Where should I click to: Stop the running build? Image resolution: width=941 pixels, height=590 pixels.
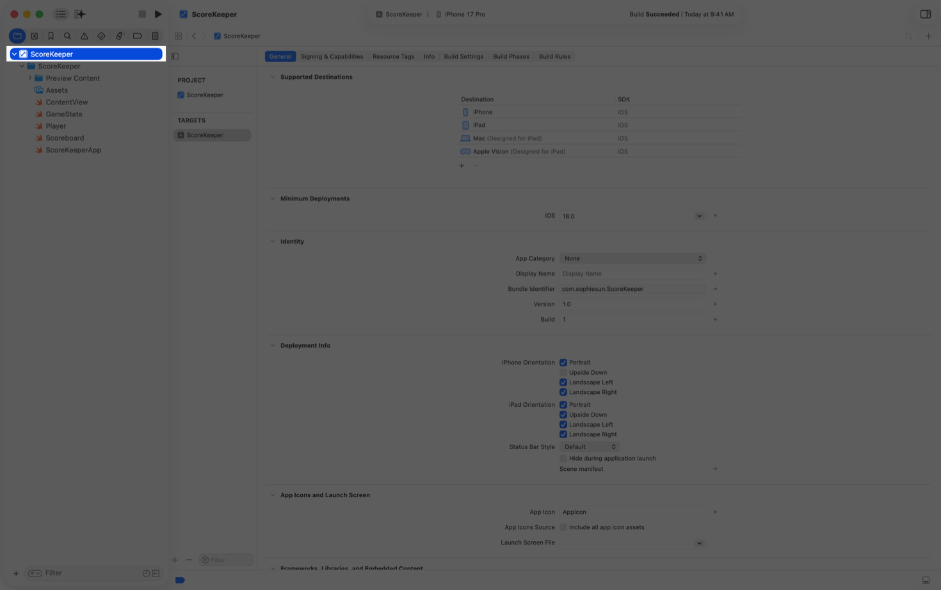(x=142, y=14)
